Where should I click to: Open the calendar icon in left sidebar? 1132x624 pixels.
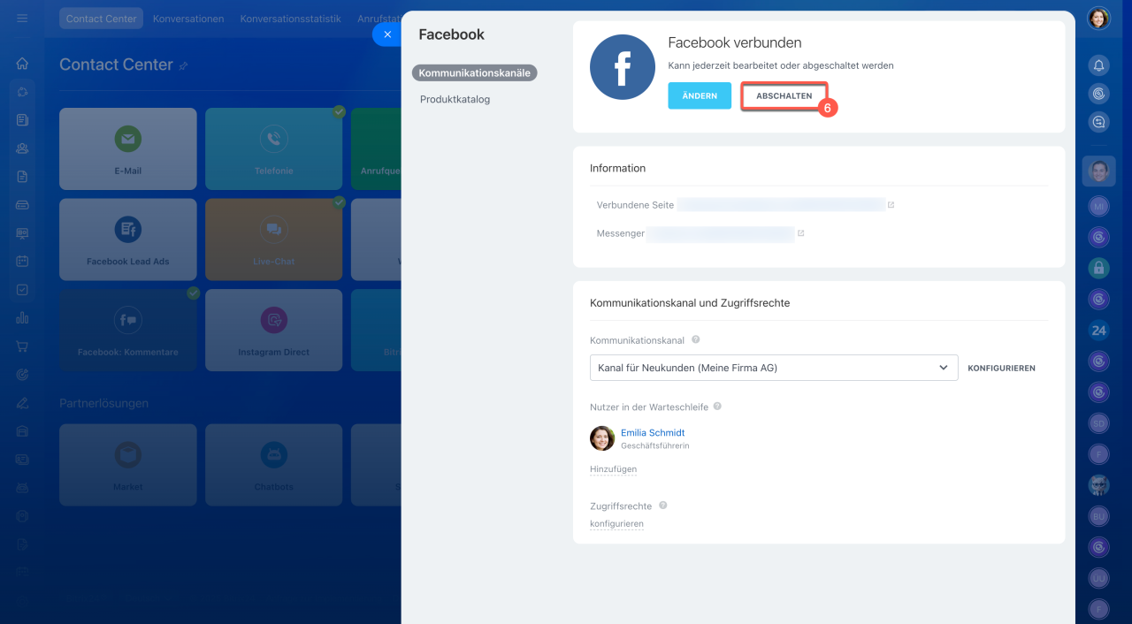(22, 262)
